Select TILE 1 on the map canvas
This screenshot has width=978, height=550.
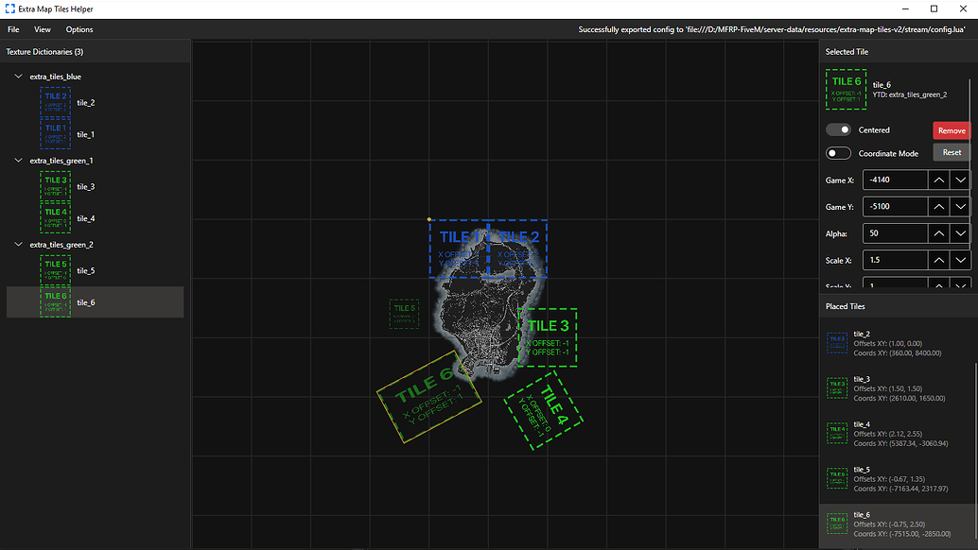coord(459,249)
